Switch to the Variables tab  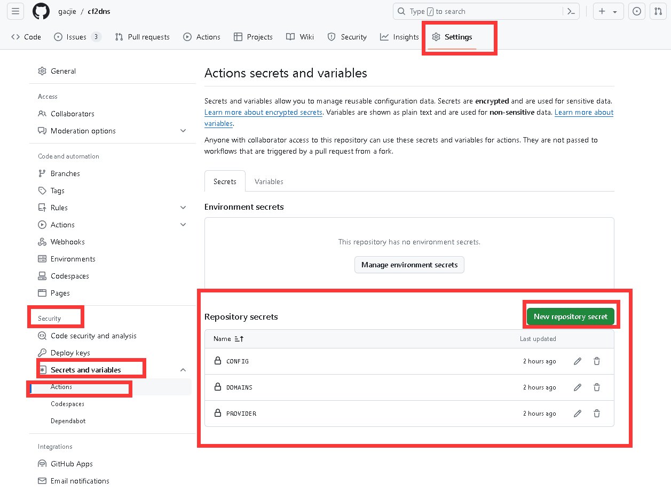[269, 181]
